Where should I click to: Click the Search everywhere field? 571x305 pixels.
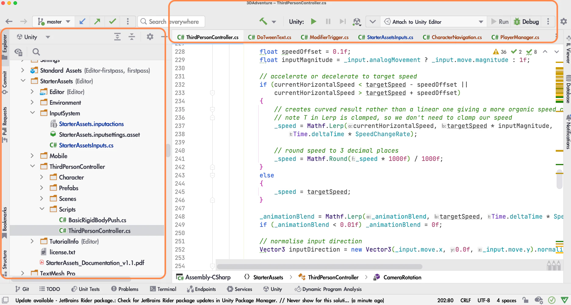pos(171,22)
